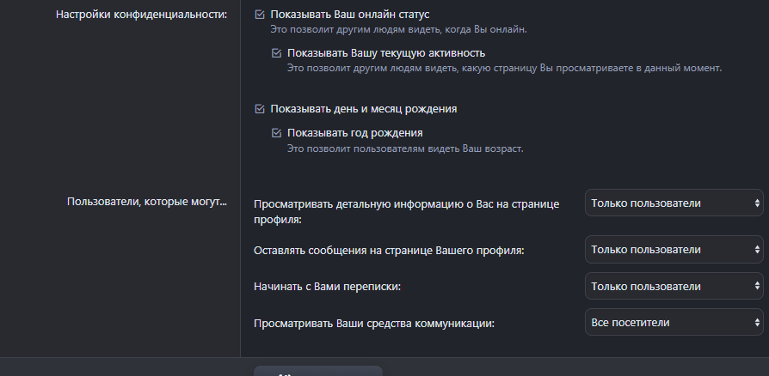Click the 'Показывать Ваш онлайн статус' label text
Image resolution: width=769 pixels, height=376 pixels.
349,15
